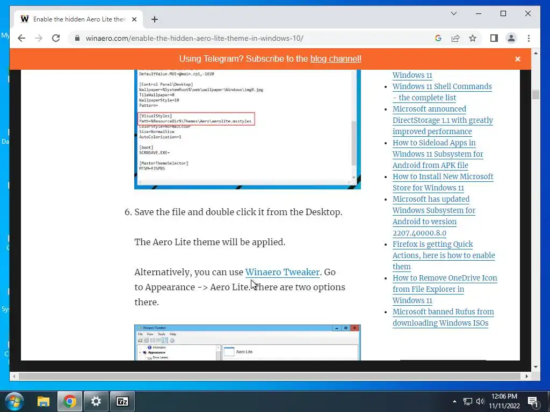This screenshot has height=412, width=550.
Task: Click the theme file screenshot image
Action: point(247,129)
